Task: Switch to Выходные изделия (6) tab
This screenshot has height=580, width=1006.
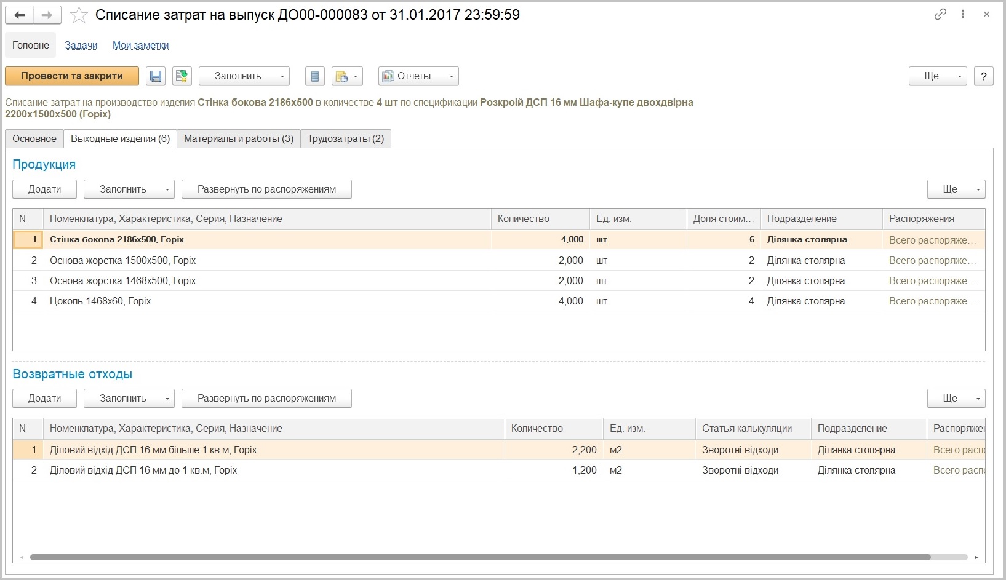Action: point(121,139)
